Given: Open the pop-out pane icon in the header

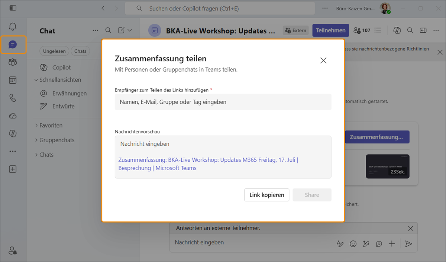Looking at the screenshot, I should pos(423,30).
